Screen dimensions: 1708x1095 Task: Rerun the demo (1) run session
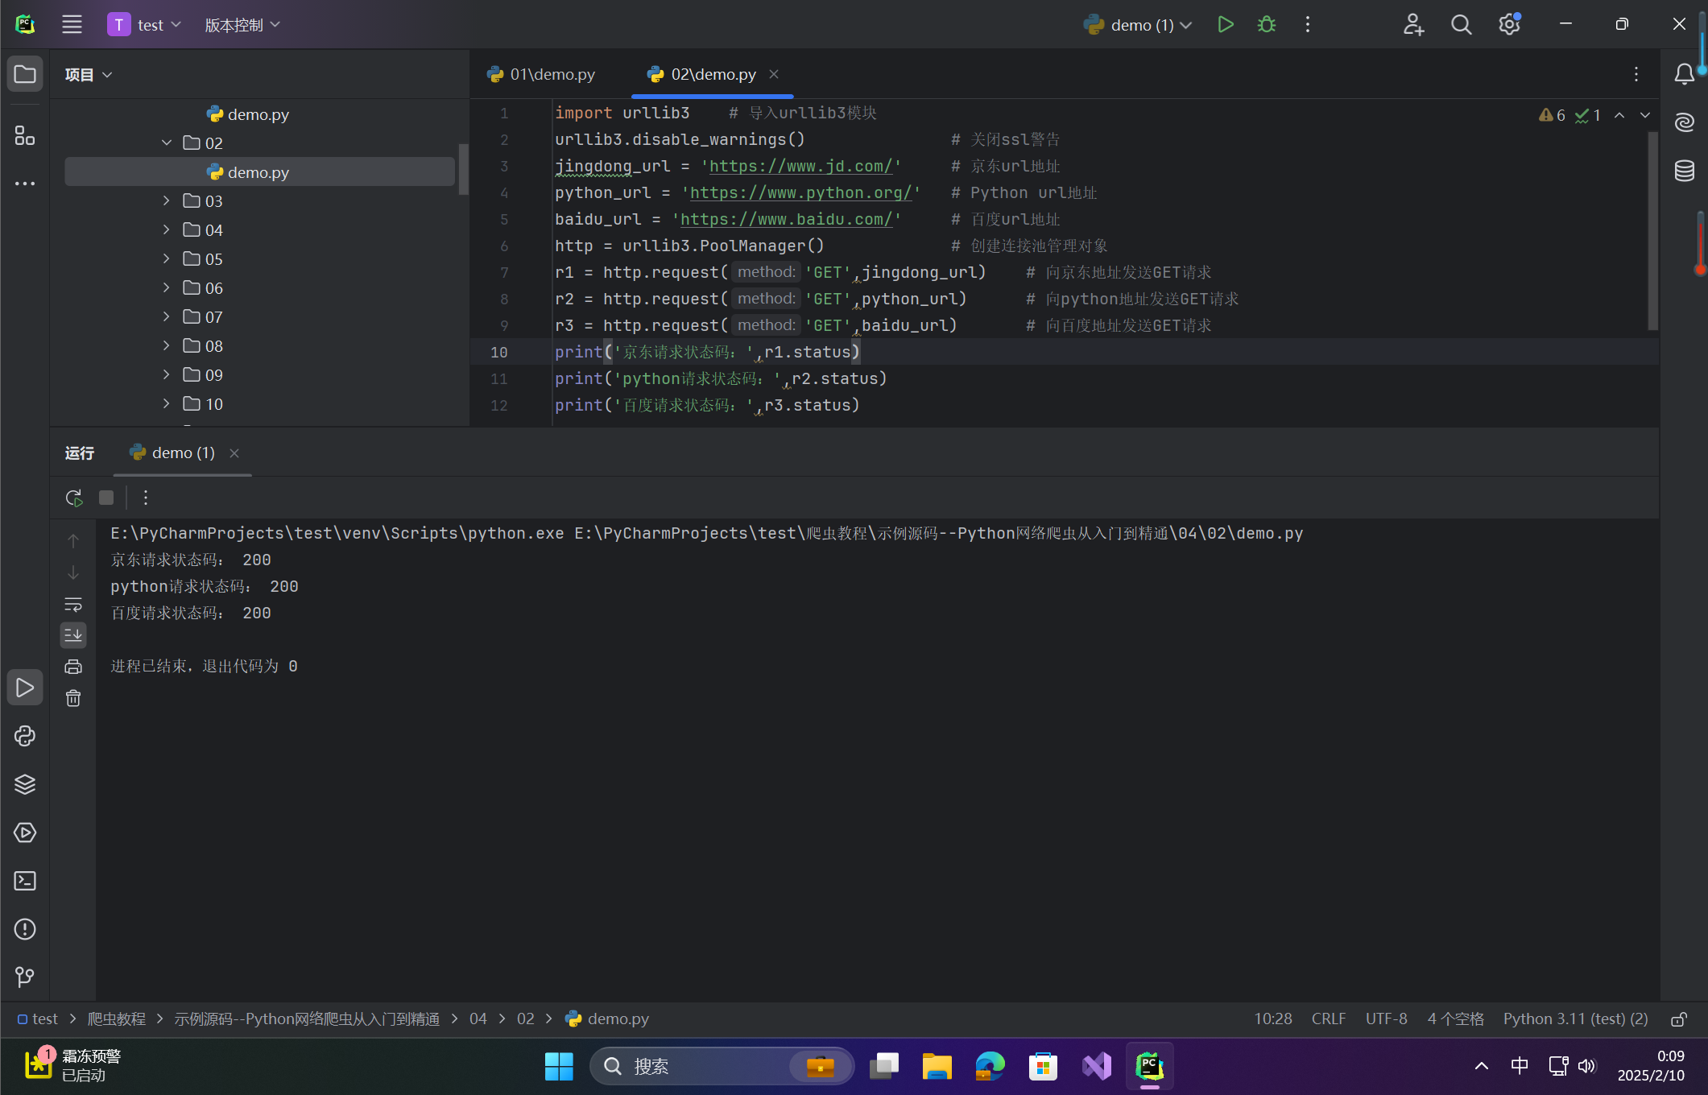pos(74,498)
